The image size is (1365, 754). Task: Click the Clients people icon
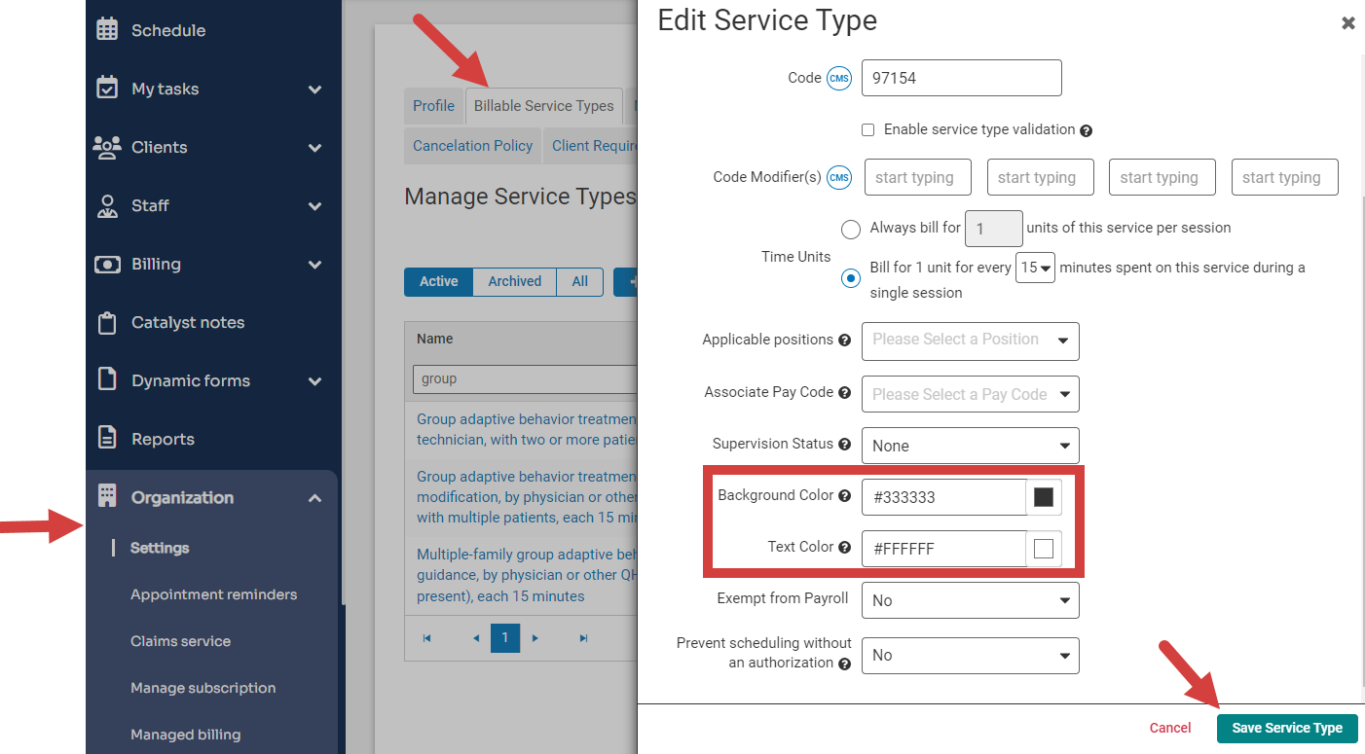(x=107, y=147)
